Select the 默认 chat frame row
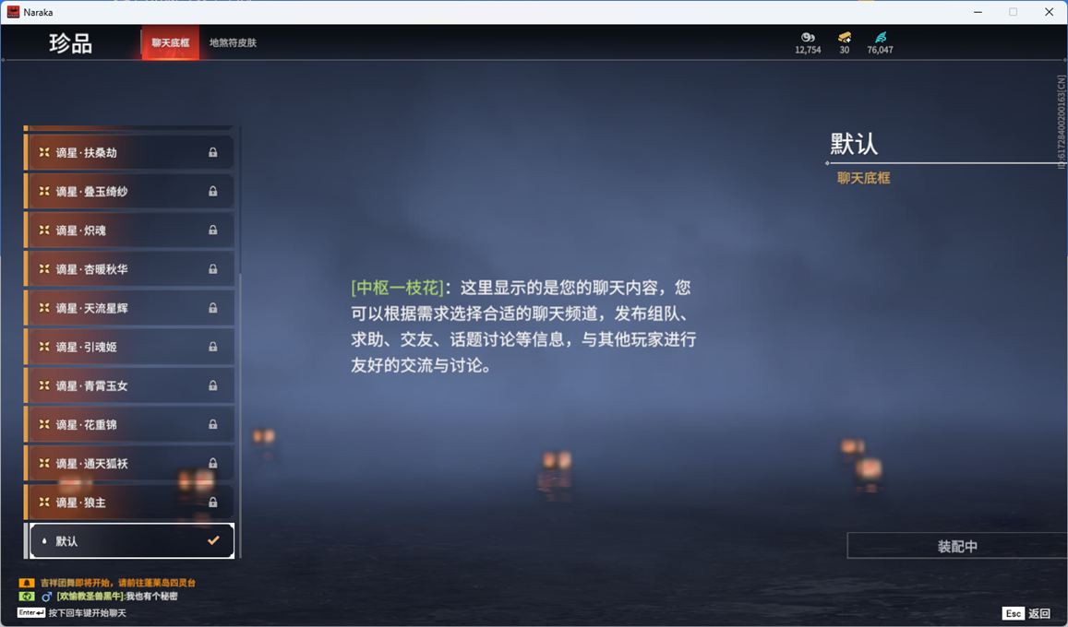This screenshot has height=627, width=1068. pos(131,540)
